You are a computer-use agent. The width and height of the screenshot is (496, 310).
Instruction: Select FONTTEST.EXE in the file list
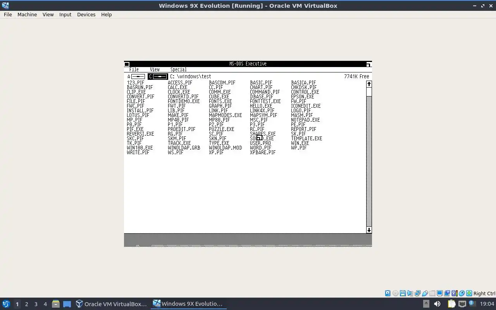pyautogui.click(x=265, y=101)
